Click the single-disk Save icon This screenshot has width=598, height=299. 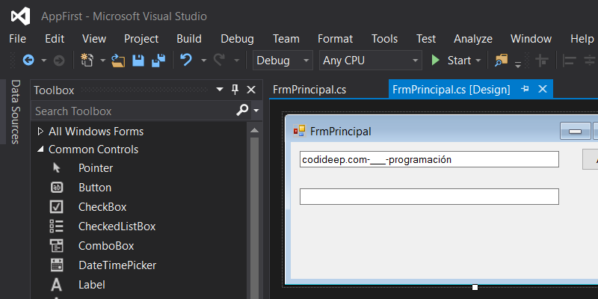pyautogui.click(x=138, y=61)
